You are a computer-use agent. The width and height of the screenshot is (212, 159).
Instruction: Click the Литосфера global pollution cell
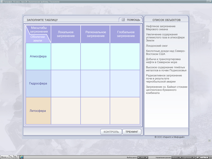point(125,111)
